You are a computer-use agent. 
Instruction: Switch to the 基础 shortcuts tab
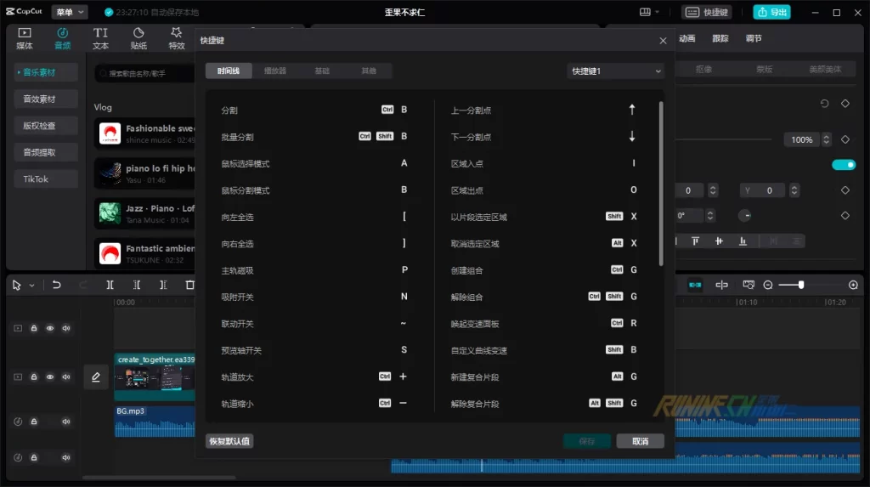click(x=322, y=71)
